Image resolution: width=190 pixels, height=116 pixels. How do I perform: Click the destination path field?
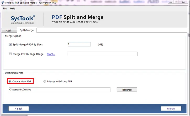(x=59, y=90)
